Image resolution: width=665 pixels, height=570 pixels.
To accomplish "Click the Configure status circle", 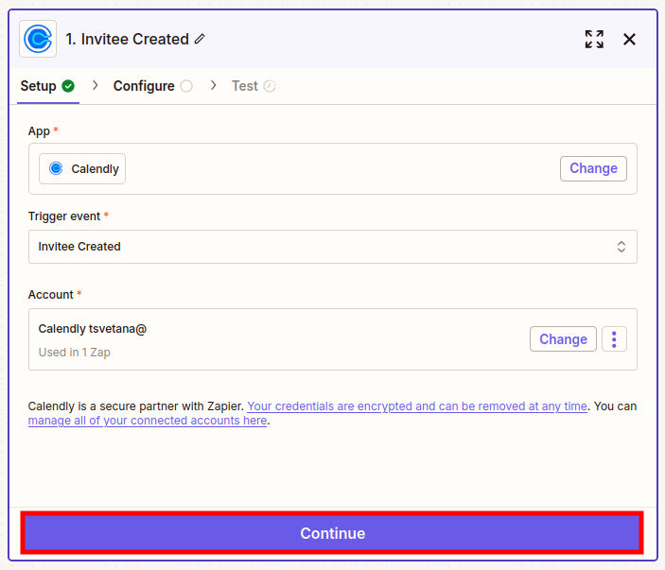I will (186, 86).
